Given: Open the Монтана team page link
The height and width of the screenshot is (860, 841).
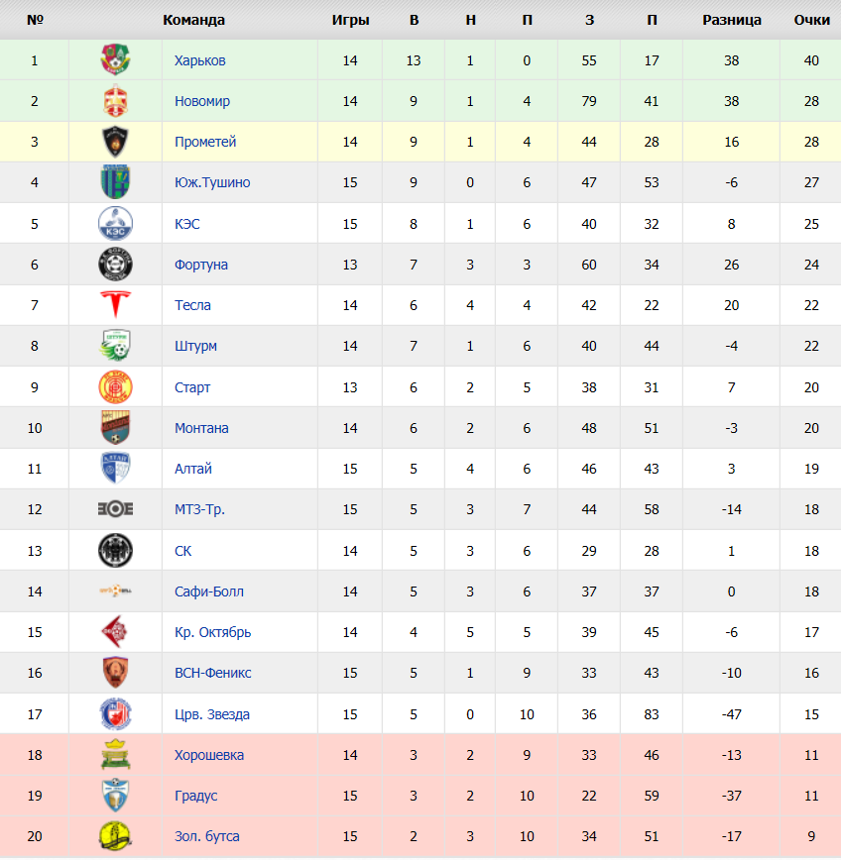Looking at the screenshot, I should pos(201,428).
